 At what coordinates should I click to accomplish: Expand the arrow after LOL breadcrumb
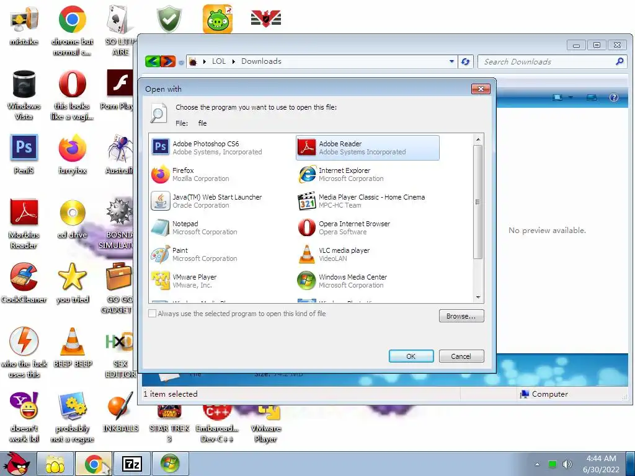tap(234, 61)
